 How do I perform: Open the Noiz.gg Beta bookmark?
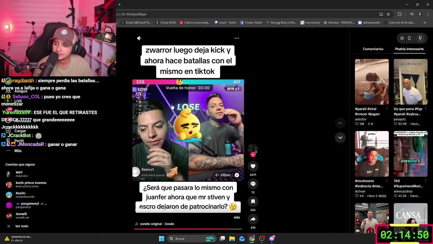coord(281,23)
